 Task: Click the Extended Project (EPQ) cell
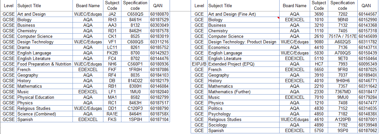pos(243,64)
